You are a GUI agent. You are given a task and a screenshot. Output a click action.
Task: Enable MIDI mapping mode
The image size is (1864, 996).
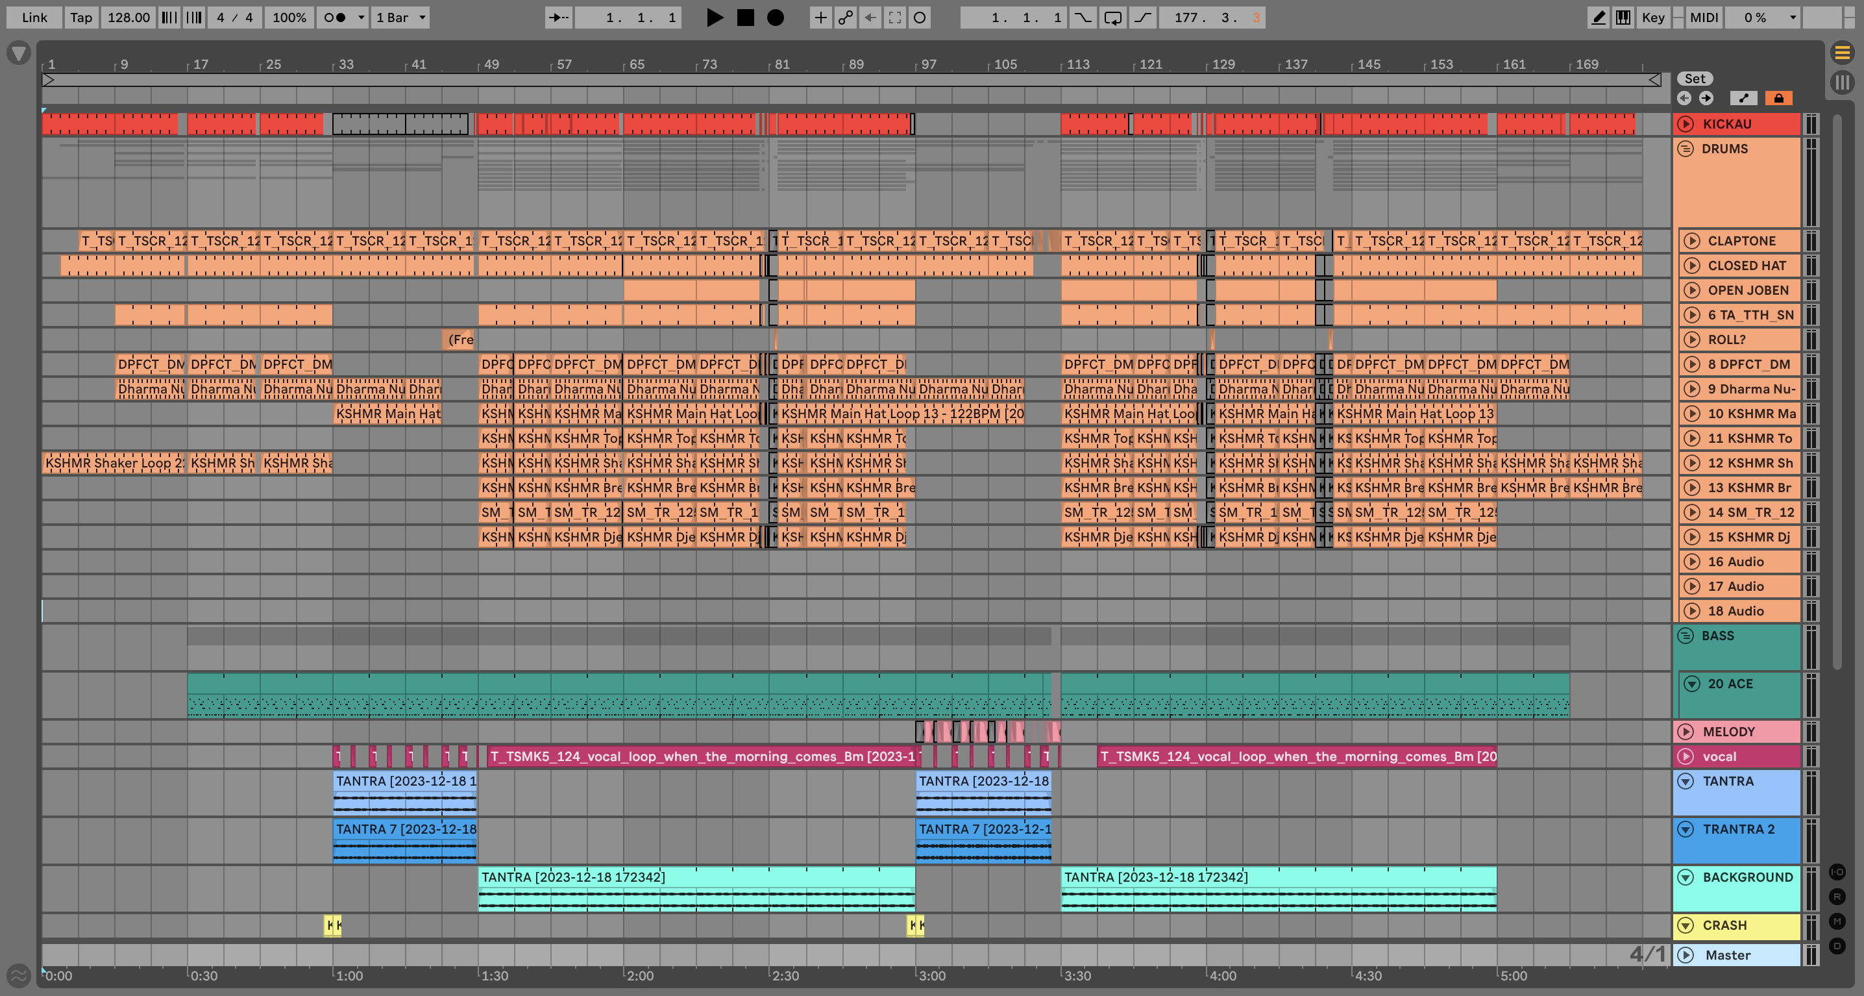[x=1703, y=18]
